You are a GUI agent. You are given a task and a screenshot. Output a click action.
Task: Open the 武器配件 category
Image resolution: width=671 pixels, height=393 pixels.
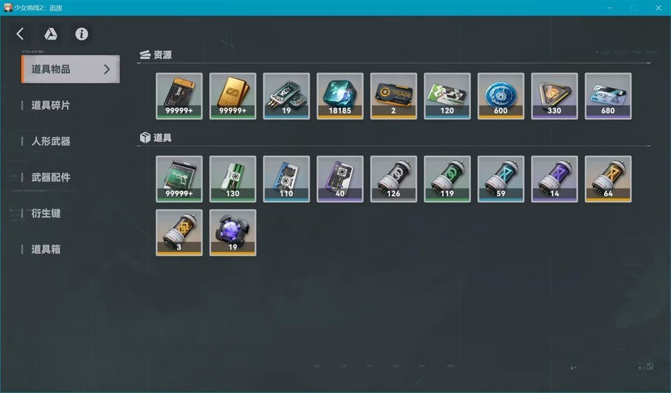point(50,177)
